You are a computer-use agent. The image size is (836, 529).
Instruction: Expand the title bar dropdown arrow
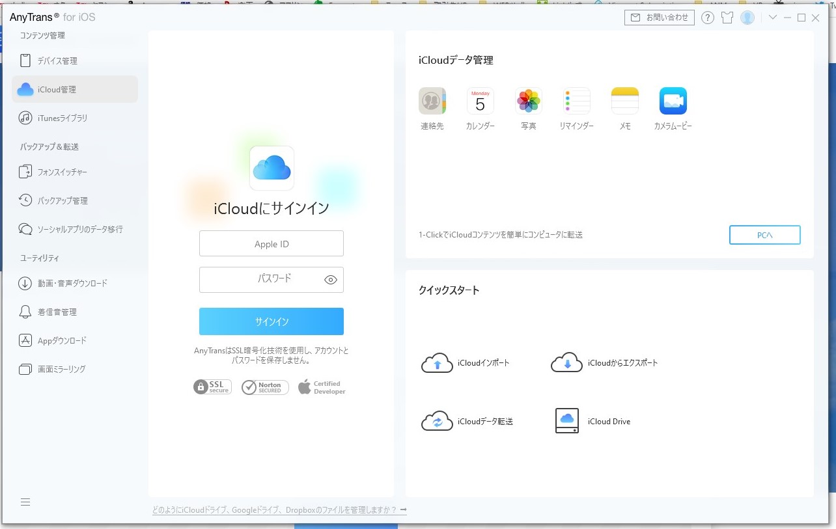tap(773, 18)
